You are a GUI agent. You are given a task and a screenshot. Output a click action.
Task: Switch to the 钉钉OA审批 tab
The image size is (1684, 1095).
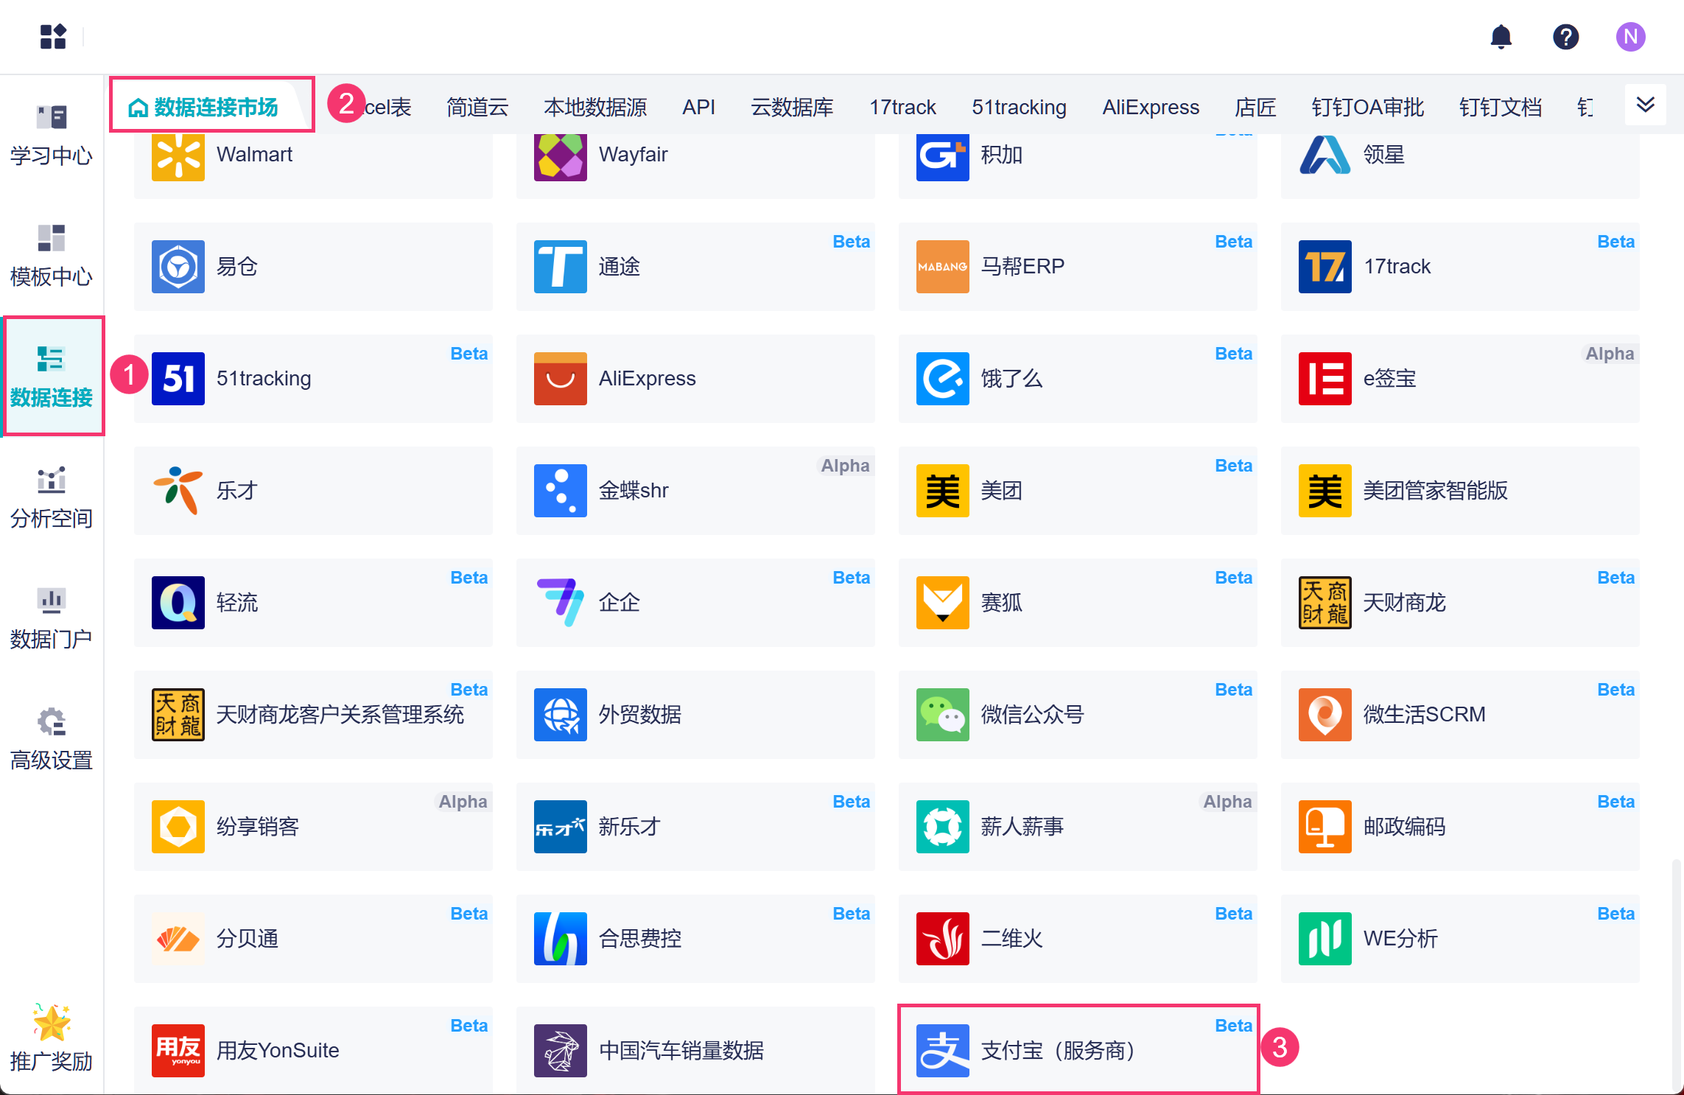click(x=1367, y=108)
